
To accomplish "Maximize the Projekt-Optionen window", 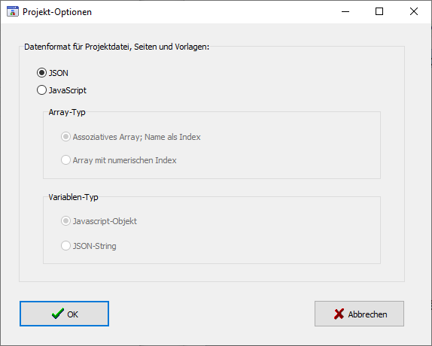I will 379,11.
